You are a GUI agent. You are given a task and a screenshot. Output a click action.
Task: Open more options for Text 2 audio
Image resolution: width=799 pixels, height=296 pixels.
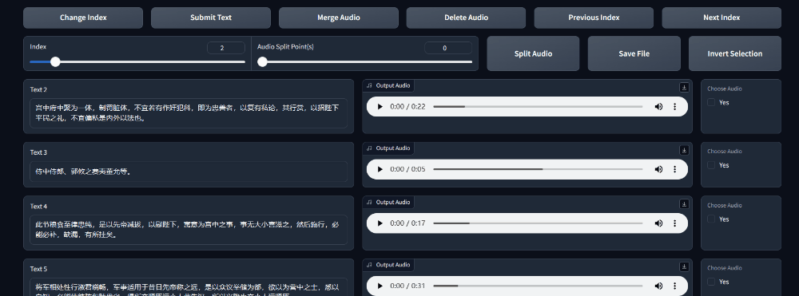tap(675, 107)
